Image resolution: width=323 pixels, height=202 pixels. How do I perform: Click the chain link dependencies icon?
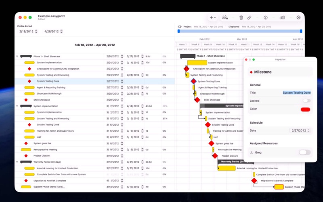[x=249, y=18]
